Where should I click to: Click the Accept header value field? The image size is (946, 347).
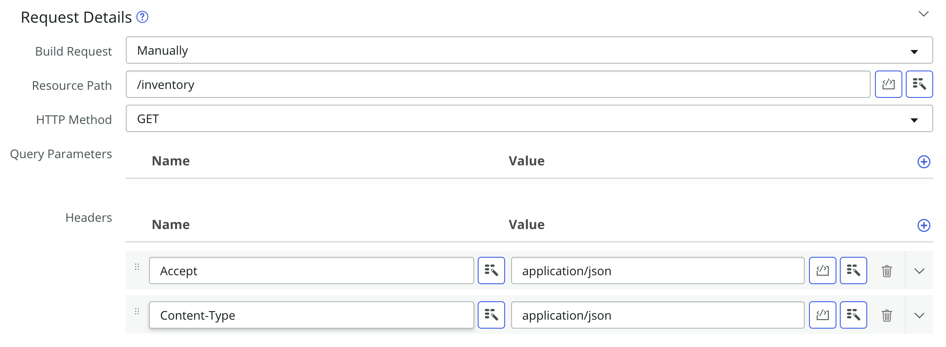point(658,271)
